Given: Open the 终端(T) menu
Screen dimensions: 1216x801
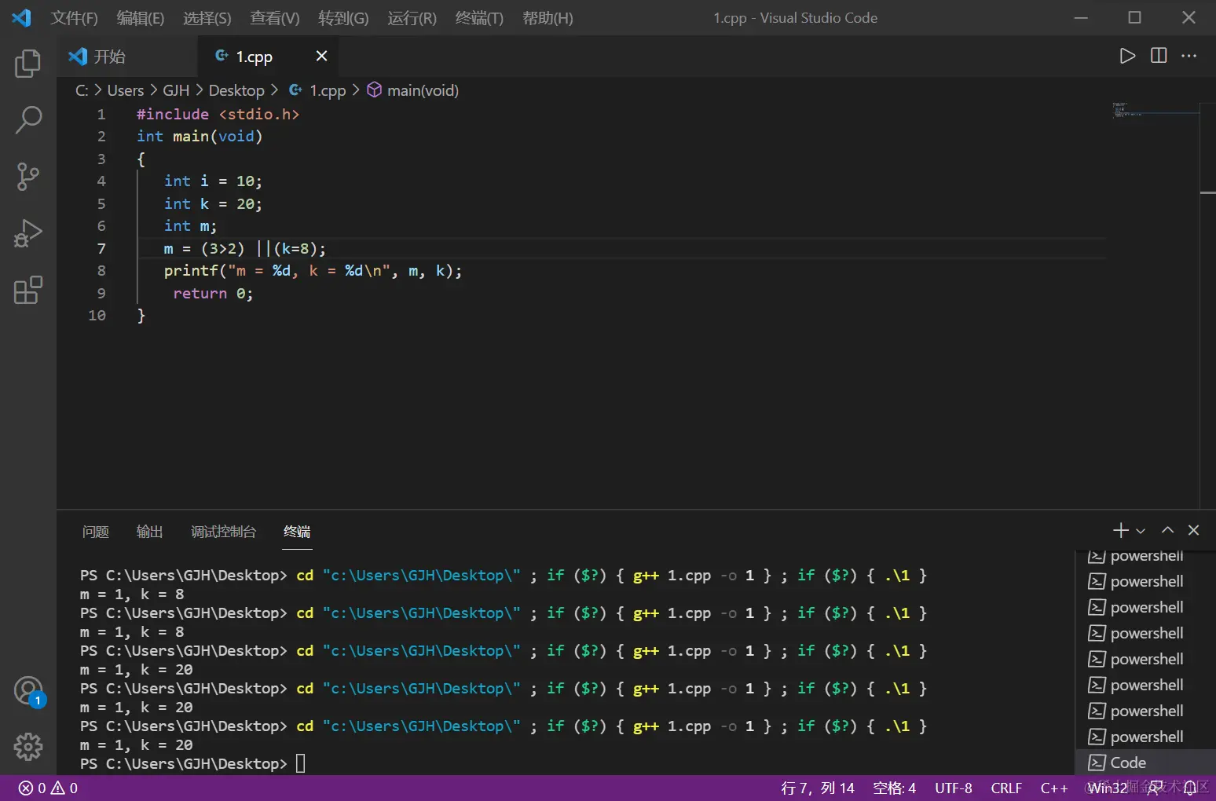Looking at the screenshot, I should pyautogui.click(x=479, y=18).
